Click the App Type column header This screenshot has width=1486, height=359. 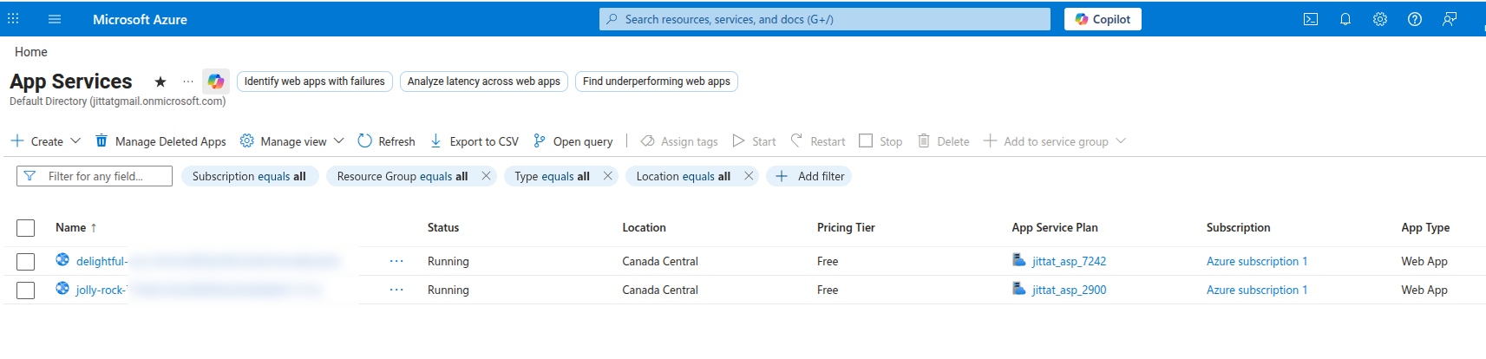click(x=1425, y=227)
